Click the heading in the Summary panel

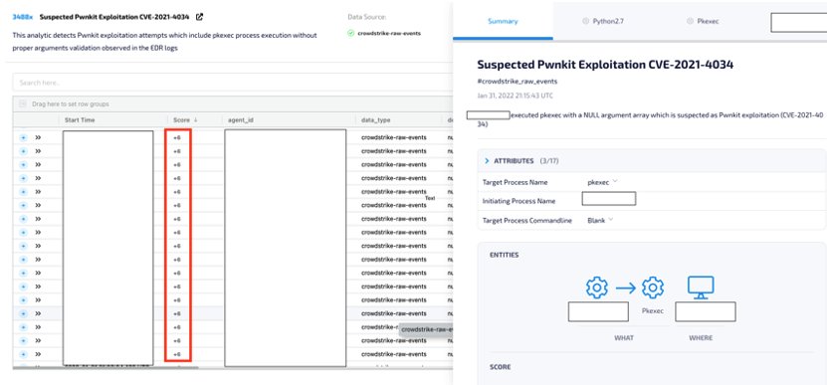pyautogui.click(x=605, y=65)
